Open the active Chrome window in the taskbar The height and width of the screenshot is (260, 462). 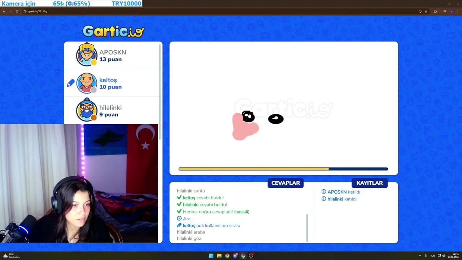pyautogui.click(x=243, y=256)
